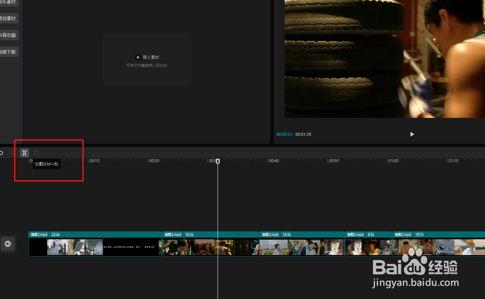Click the Split (分割) tool icon

click(25, 153)
